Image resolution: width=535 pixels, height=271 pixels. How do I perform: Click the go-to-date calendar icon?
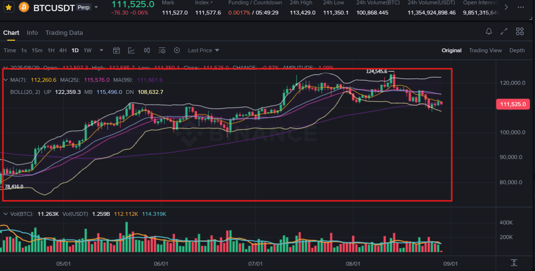tap(117, 50)
